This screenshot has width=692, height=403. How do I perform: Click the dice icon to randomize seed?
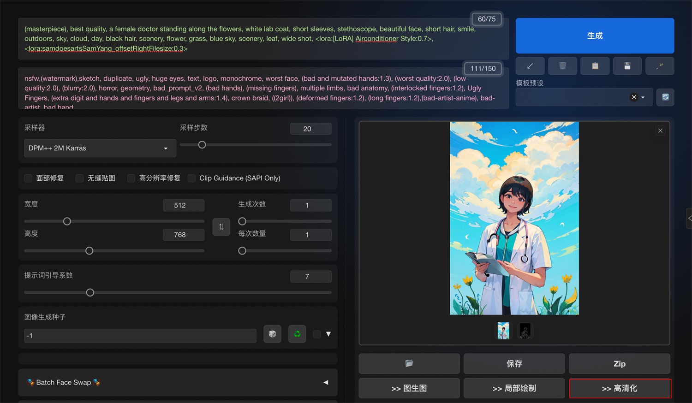click(272, 334)
